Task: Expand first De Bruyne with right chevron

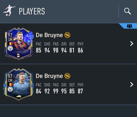Action: click(132, 44)
